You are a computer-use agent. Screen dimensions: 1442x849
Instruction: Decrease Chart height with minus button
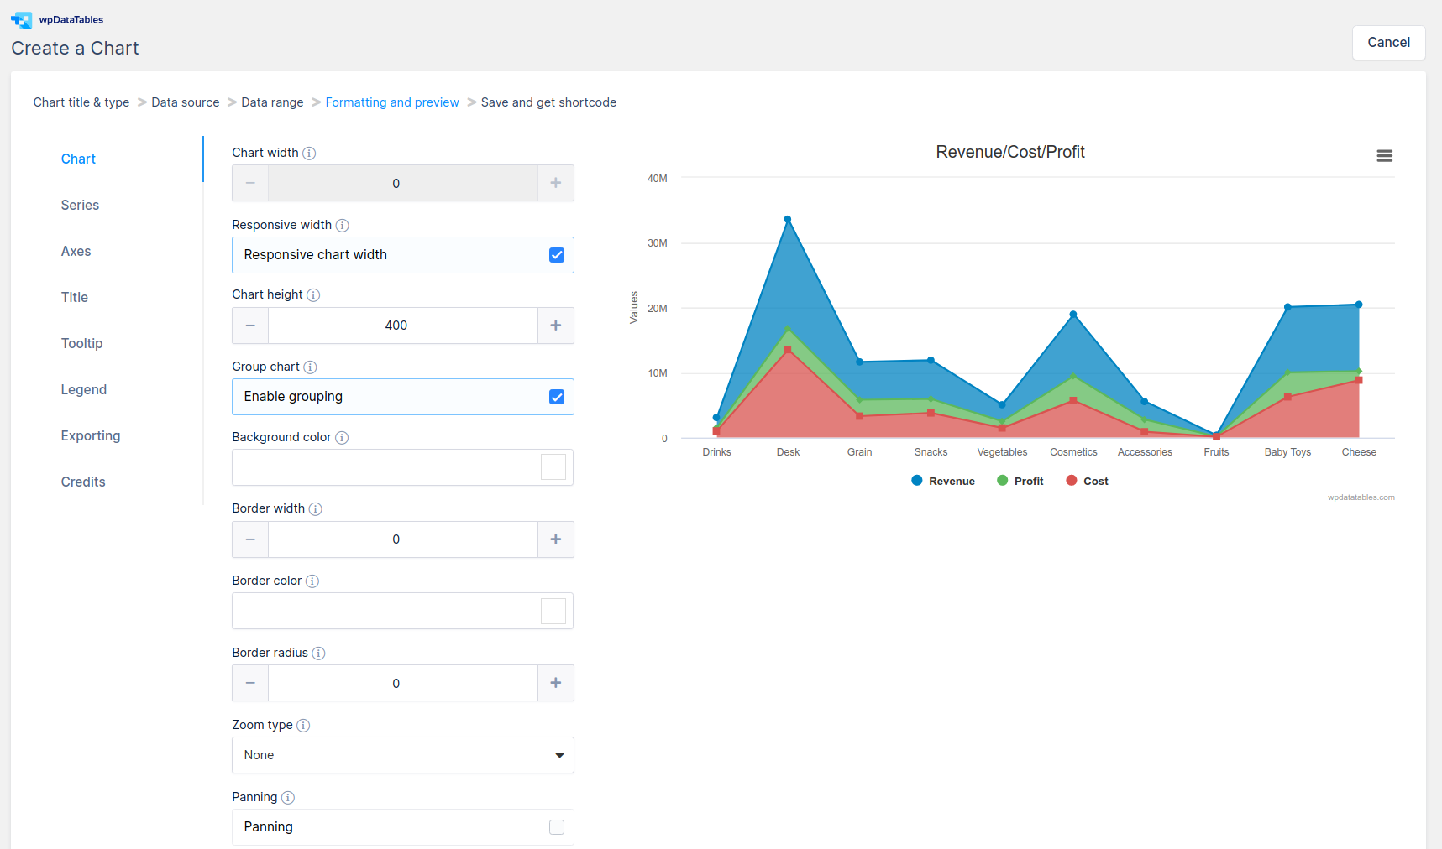(250, 326)
